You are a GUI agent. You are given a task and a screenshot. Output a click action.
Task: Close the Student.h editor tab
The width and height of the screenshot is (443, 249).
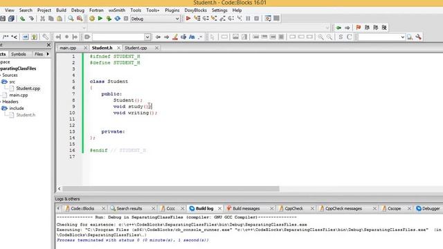coord(118,48)
